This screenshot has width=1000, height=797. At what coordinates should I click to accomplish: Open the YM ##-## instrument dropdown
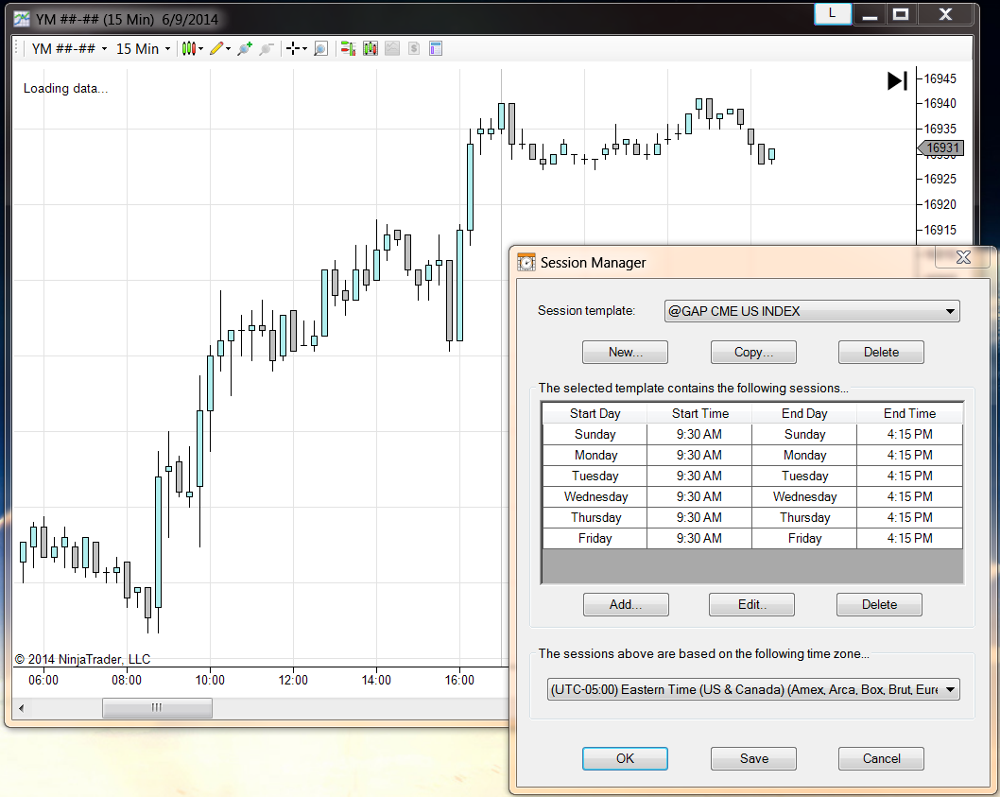click(70, 48)
